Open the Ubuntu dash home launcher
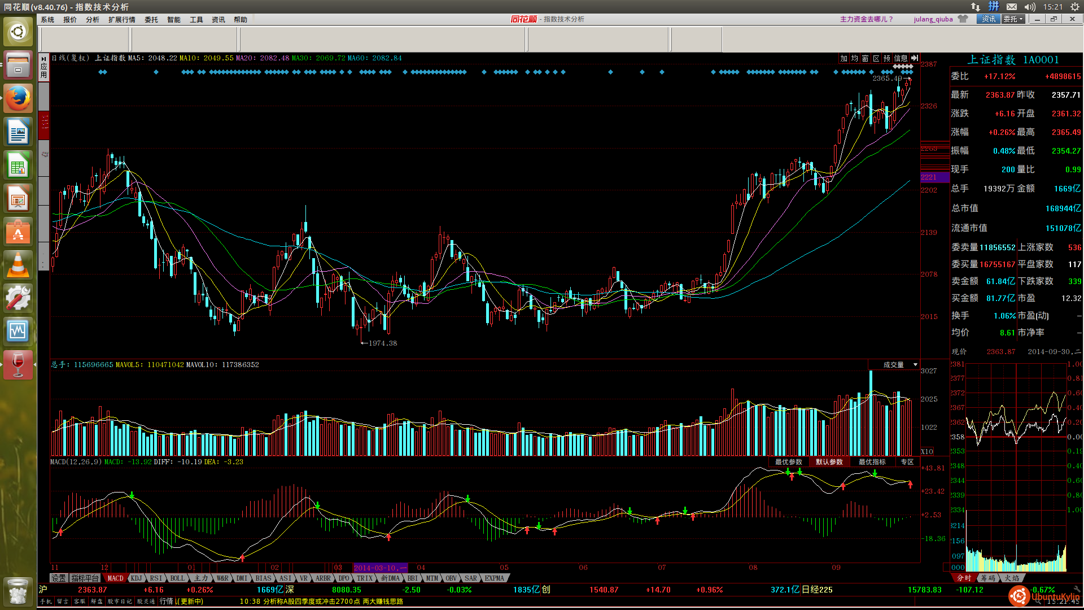This screenshot has height=610, width=1084. [18, 32]
